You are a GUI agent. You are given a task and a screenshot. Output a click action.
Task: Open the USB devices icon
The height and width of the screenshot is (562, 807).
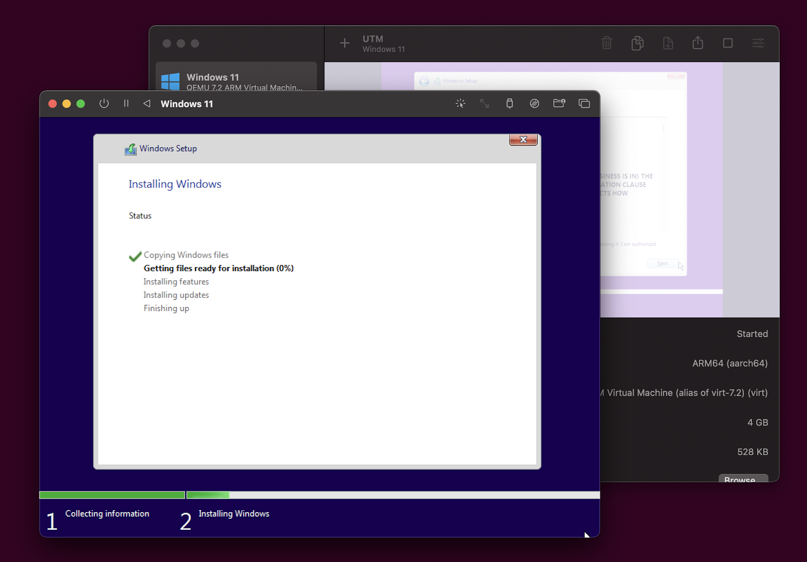(x=509, y=103)
